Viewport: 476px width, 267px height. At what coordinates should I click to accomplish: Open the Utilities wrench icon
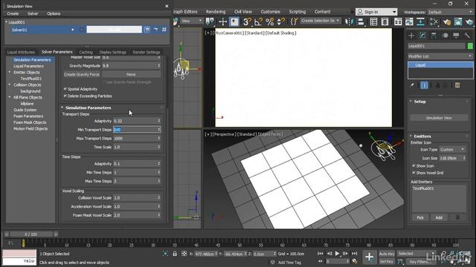pyautogui.click(x=467, y=36)
